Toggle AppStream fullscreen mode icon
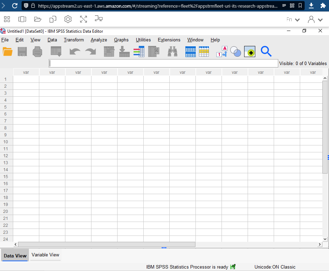The image size is (329, 271). click(83, 19)
